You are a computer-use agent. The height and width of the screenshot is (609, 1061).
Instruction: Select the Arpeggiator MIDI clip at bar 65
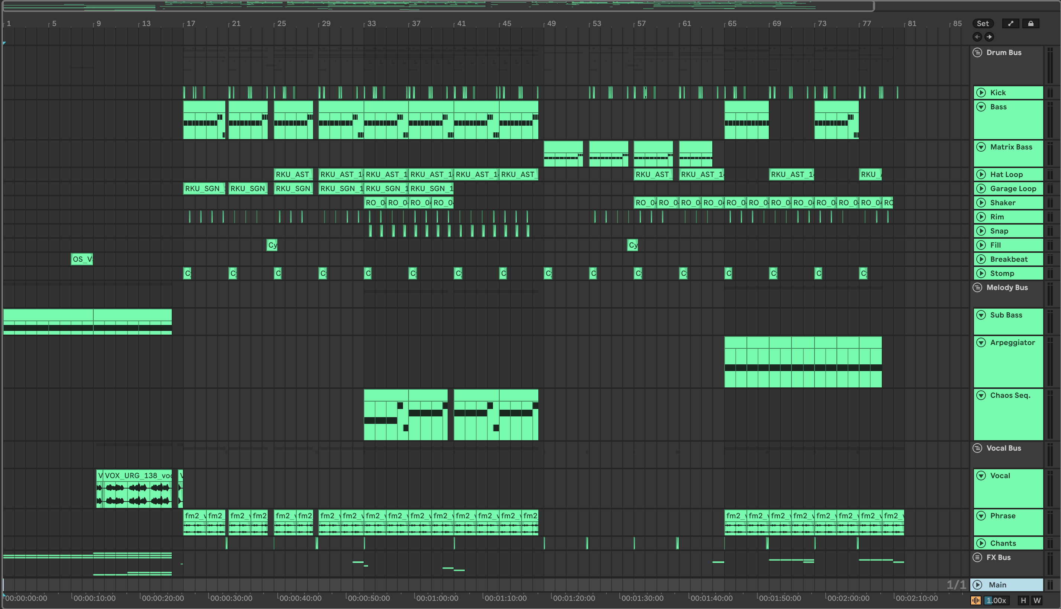735,362
